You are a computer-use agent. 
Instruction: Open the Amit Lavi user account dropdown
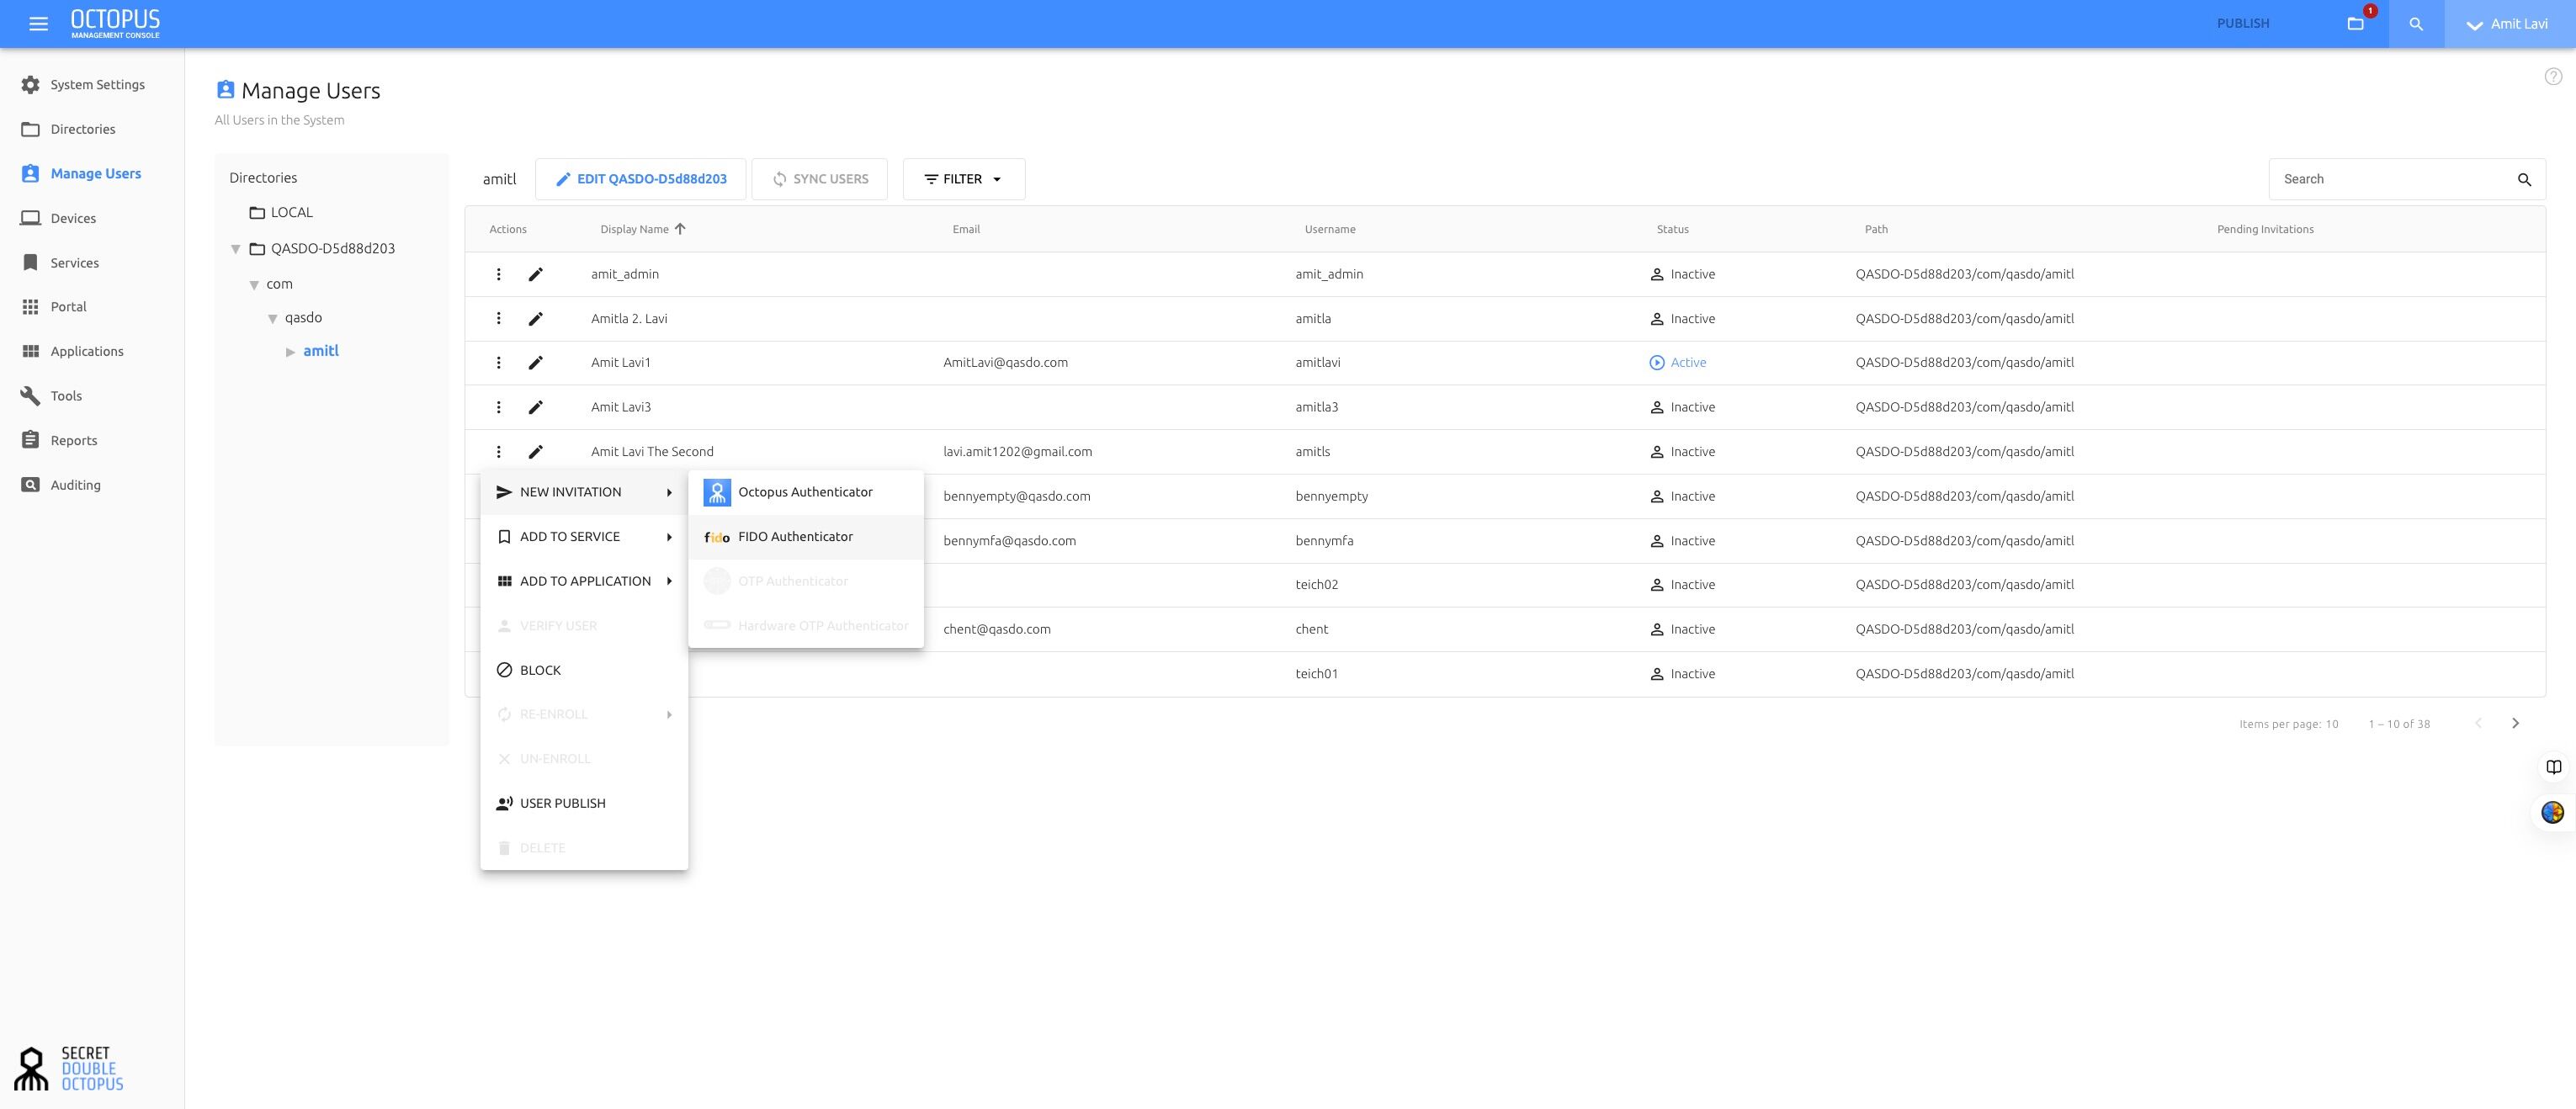pos(2509,24)
